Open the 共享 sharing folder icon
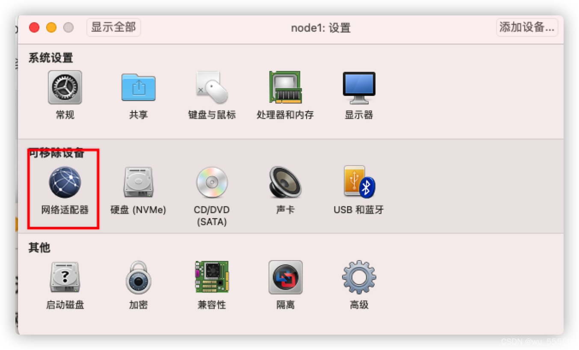The height and width of the screenshot is (350, 579). [x=139, y=87]
